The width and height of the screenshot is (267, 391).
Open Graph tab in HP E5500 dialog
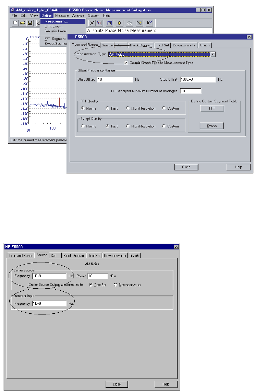(134, 256)
